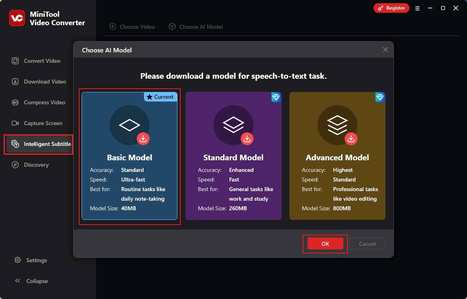Click the premium diamond badge on Advanced Model

tap(380, 97)
